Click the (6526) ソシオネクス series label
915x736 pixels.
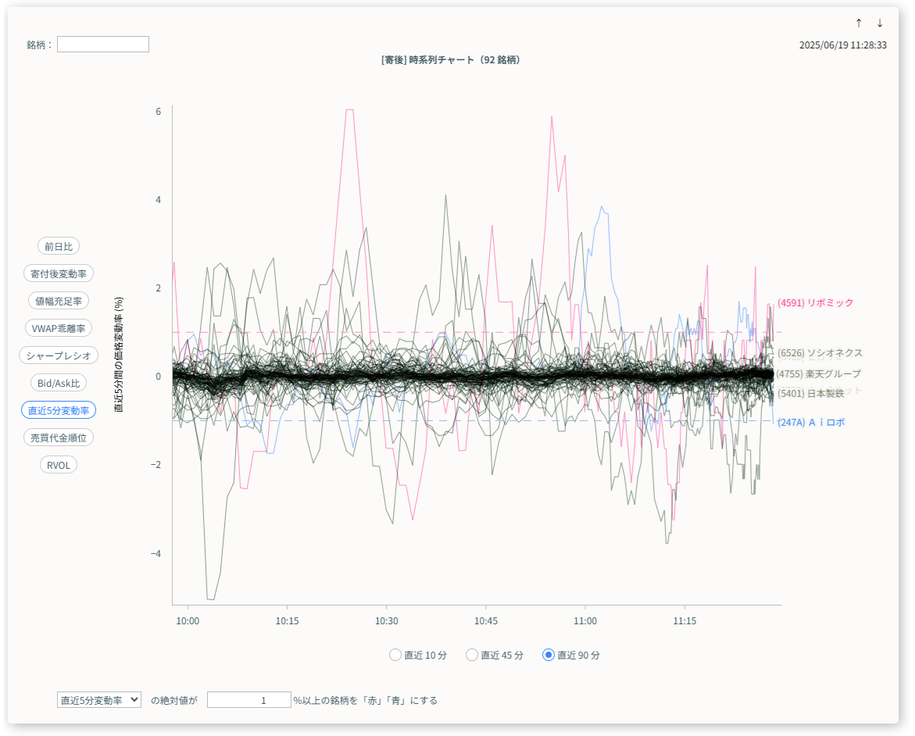(x=819, y=353)
